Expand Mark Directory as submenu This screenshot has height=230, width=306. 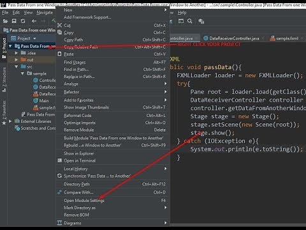point(113,208)
